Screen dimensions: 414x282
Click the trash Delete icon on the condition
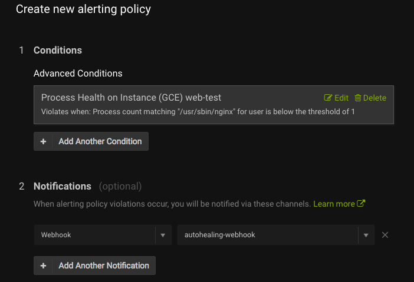click(358, 98)
